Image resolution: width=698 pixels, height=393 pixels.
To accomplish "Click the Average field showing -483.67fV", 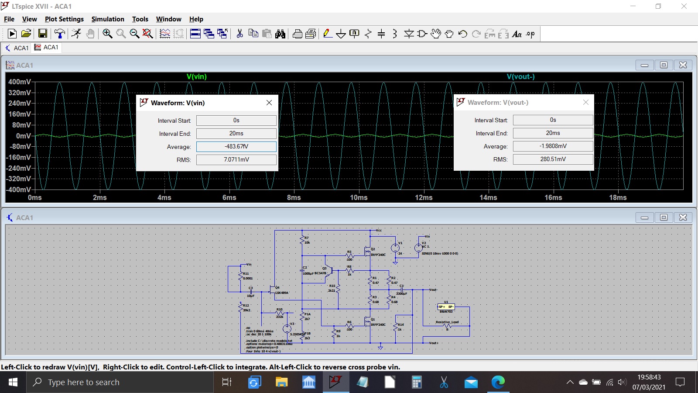I will 236,147.
